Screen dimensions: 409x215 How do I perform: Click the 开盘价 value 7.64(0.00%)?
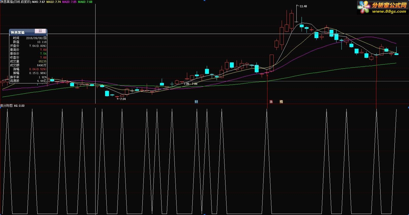click(38, 46)
